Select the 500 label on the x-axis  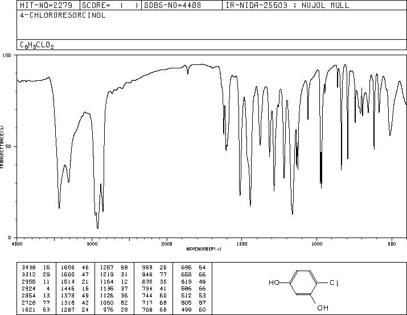392,244
